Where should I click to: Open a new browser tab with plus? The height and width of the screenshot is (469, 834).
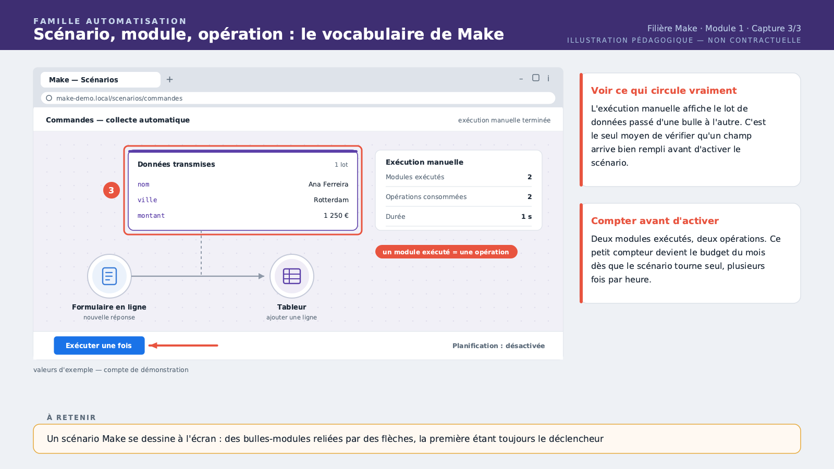click(169, 80)
